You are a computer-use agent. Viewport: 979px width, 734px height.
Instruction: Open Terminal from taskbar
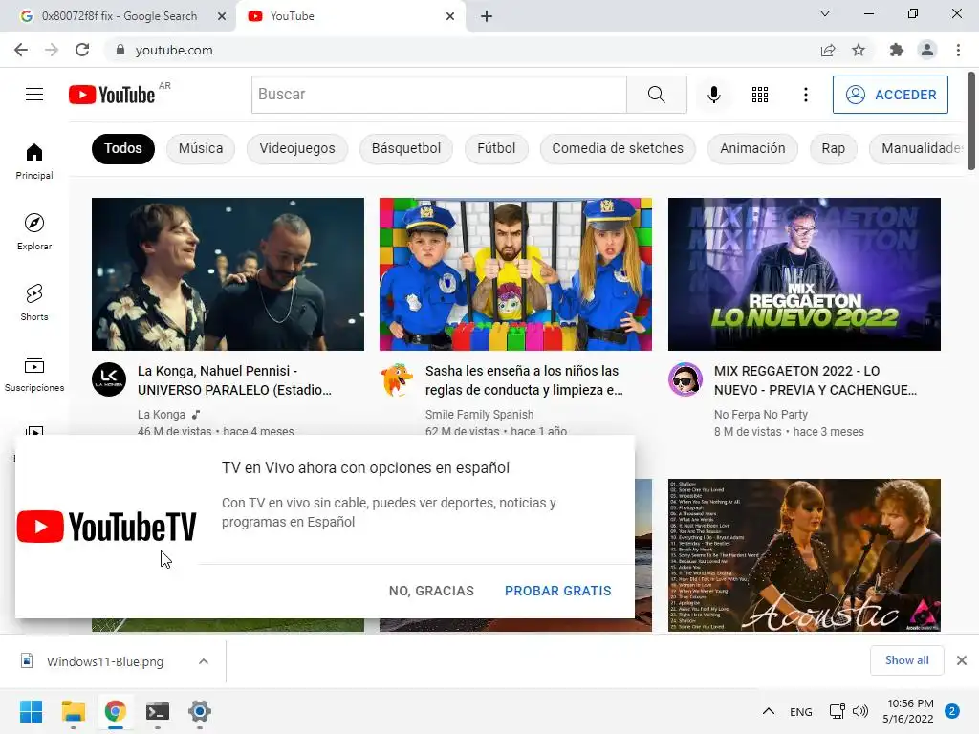(158, 711)
